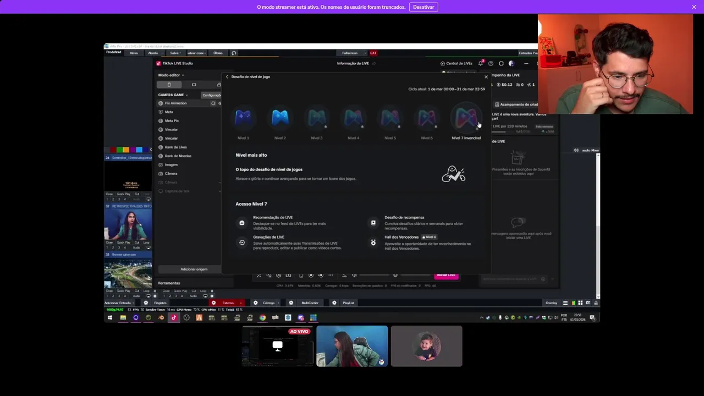This screenshot has height=396, width=704.
Task: Select the portrait phone layout tab
Action: (169, 85)
